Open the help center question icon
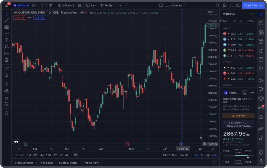 coord(261,162)
